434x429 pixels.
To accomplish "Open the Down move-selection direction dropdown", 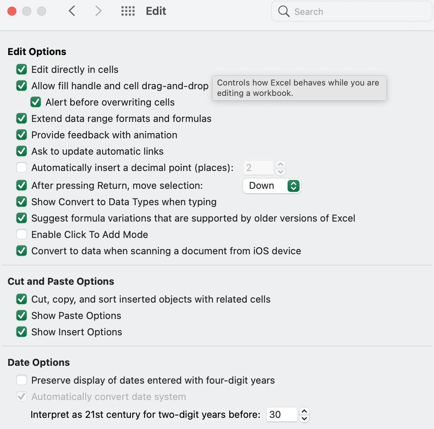I will pyautogui.click(x=272, y=186).
